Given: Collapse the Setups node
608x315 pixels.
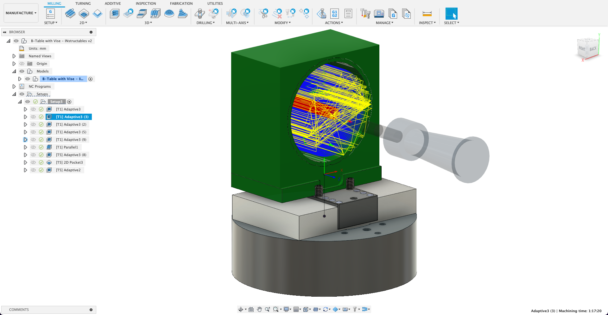Looking at the screenshot, I should [14, 94].
